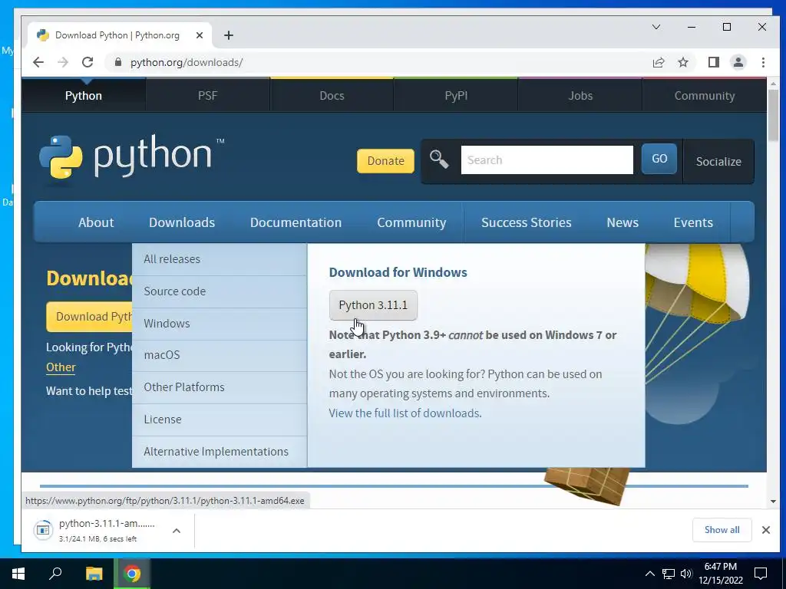Image resolution: width=786 pixels, height=589 pixels.
Task: Close the Download Python tab
Action: [x=200, y=35]
